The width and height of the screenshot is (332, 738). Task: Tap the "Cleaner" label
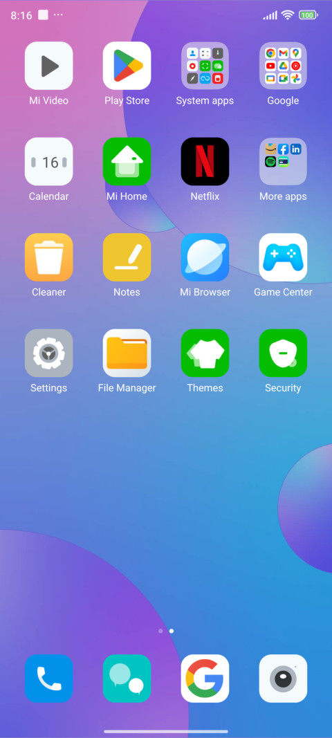pos(49,293)
